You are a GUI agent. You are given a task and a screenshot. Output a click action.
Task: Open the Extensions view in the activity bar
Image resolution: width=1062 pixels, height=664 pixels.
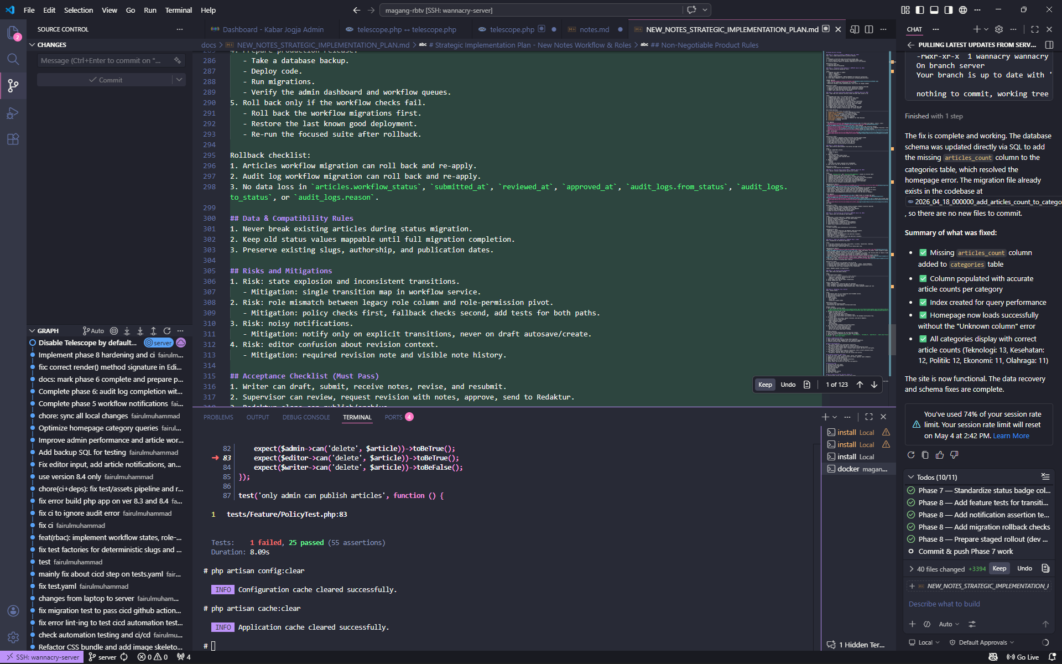point(13,139)
